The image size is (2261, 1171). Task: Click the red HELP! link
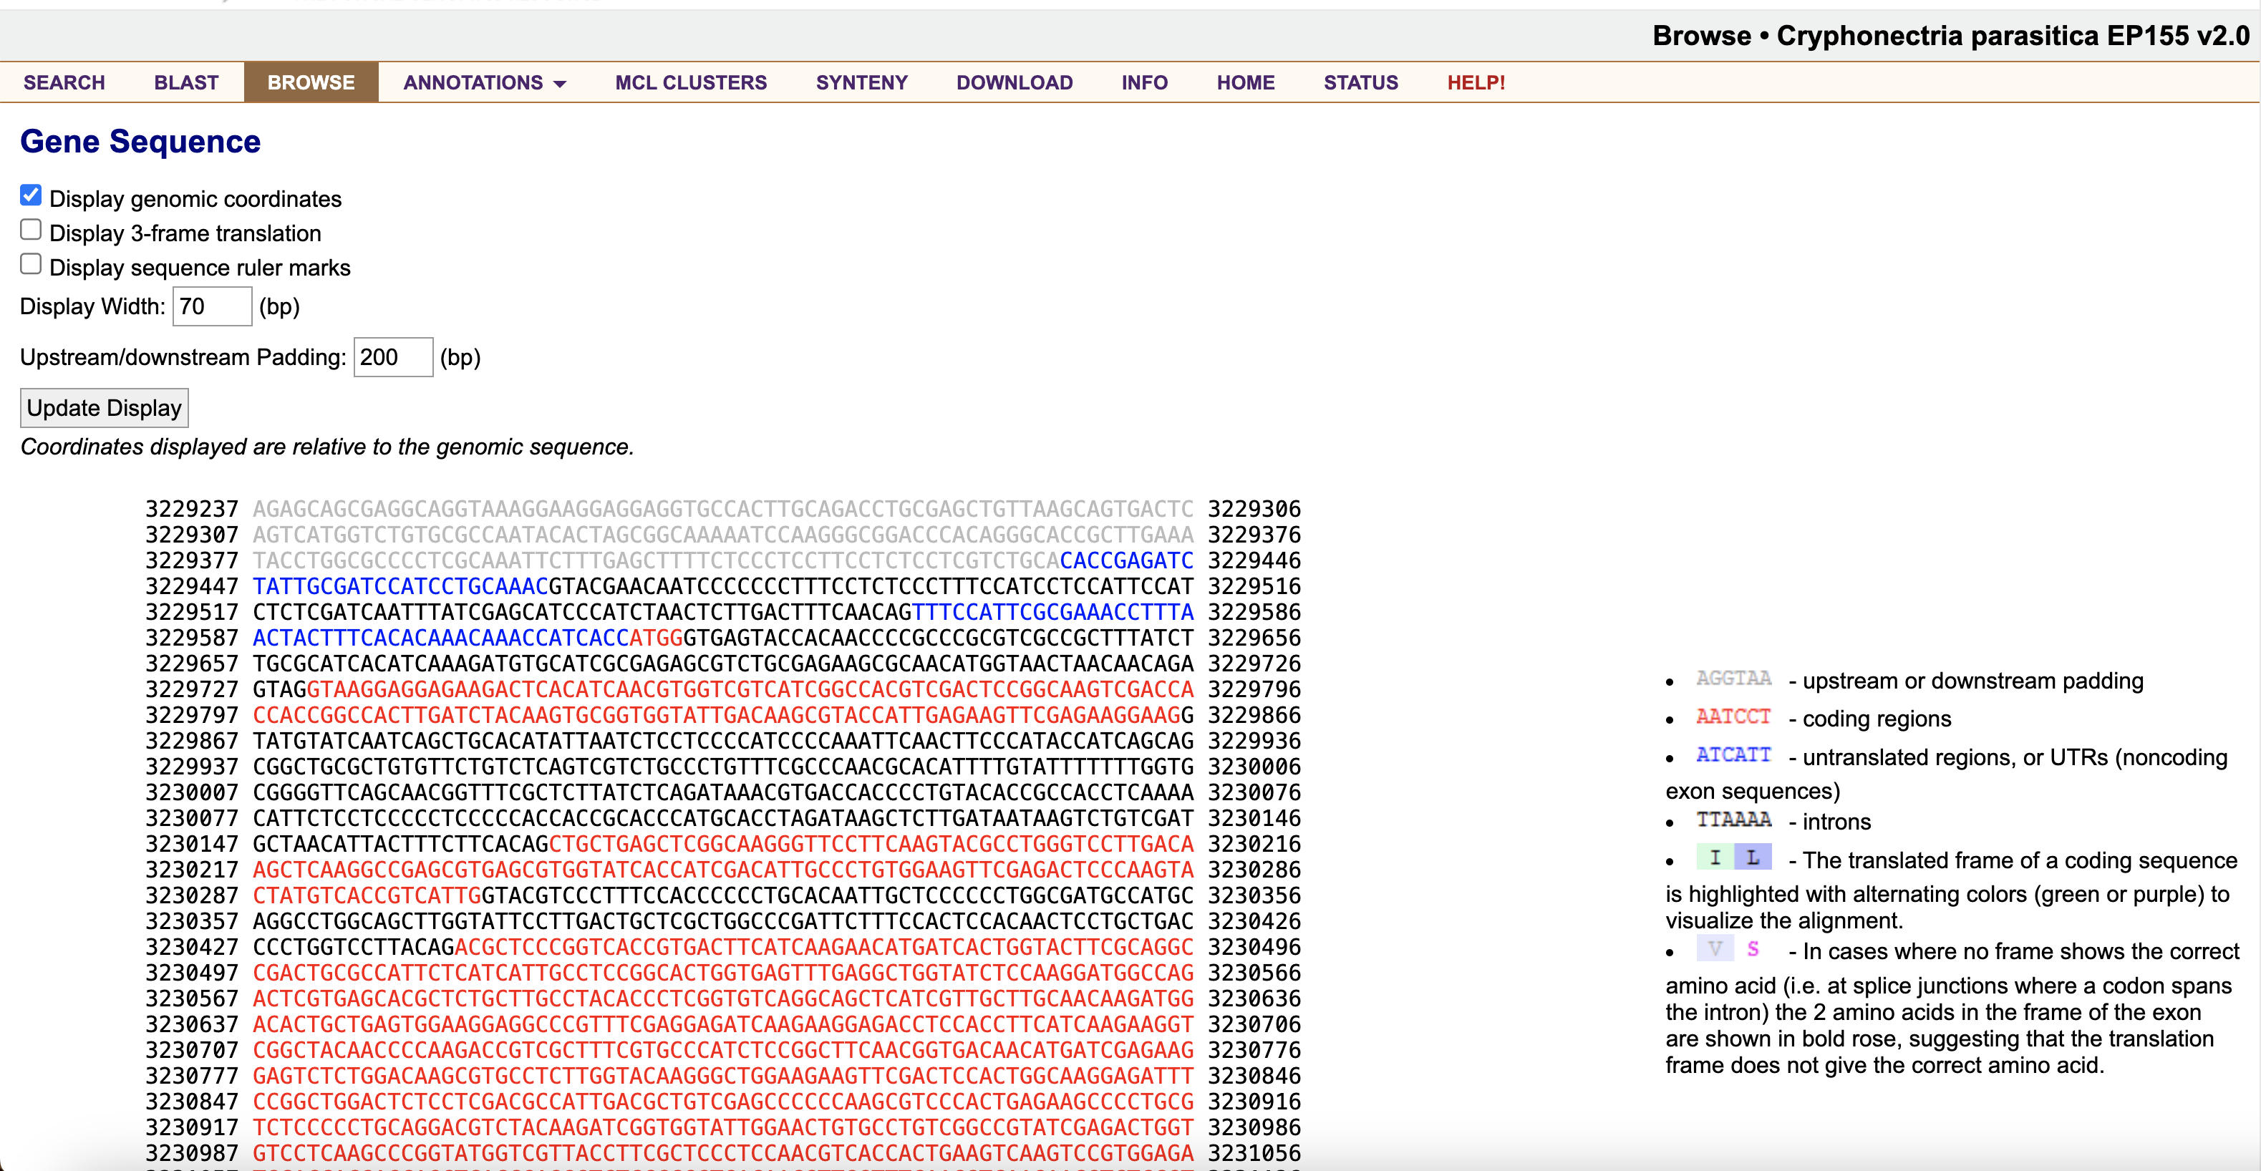1476,82
